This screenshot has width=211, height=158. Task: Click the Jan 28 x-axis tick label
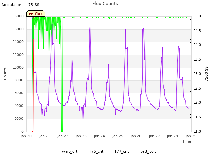172,136
